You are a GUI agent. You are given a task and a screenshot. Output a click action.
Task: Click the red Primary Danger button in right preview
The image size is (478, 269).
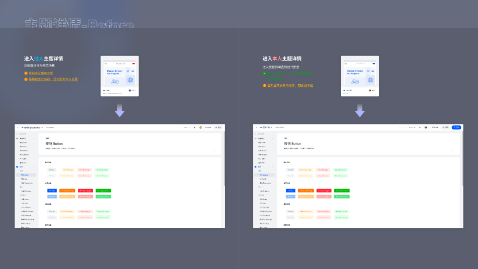pyautogui.click(x=324, y=191)
